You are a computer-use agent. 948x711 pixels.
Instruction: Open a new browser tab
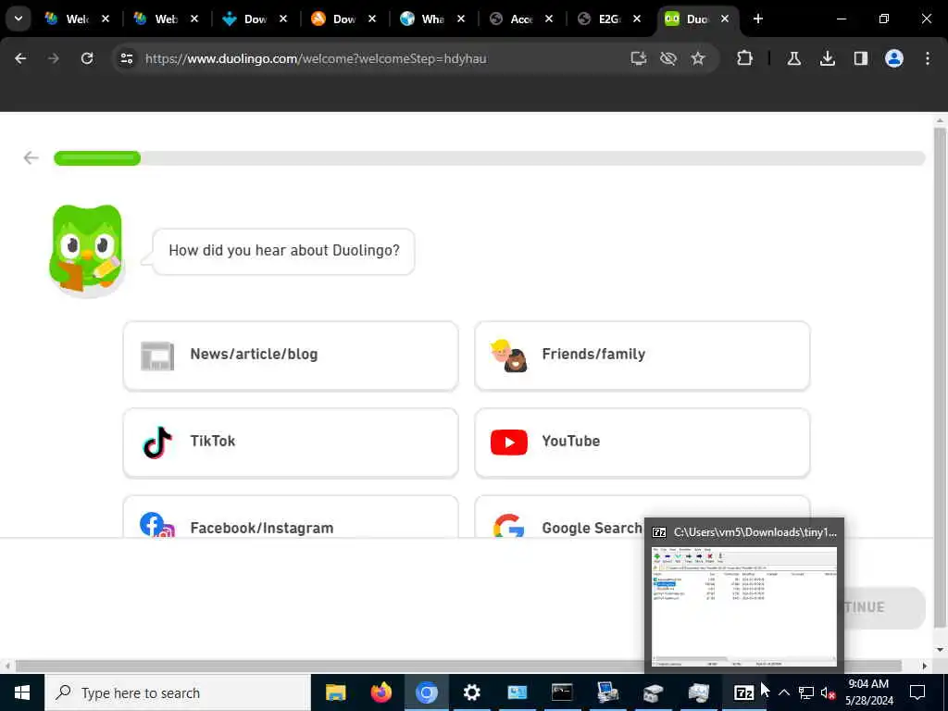click(x=757, y=19)
